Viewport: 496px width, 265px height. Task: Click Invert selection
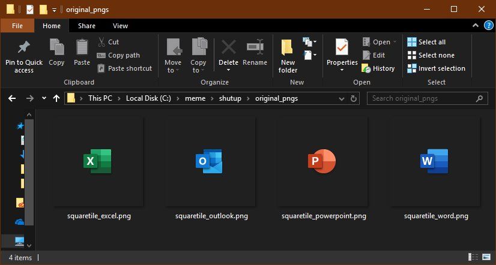pyautogui.click(x=436, y=68)
